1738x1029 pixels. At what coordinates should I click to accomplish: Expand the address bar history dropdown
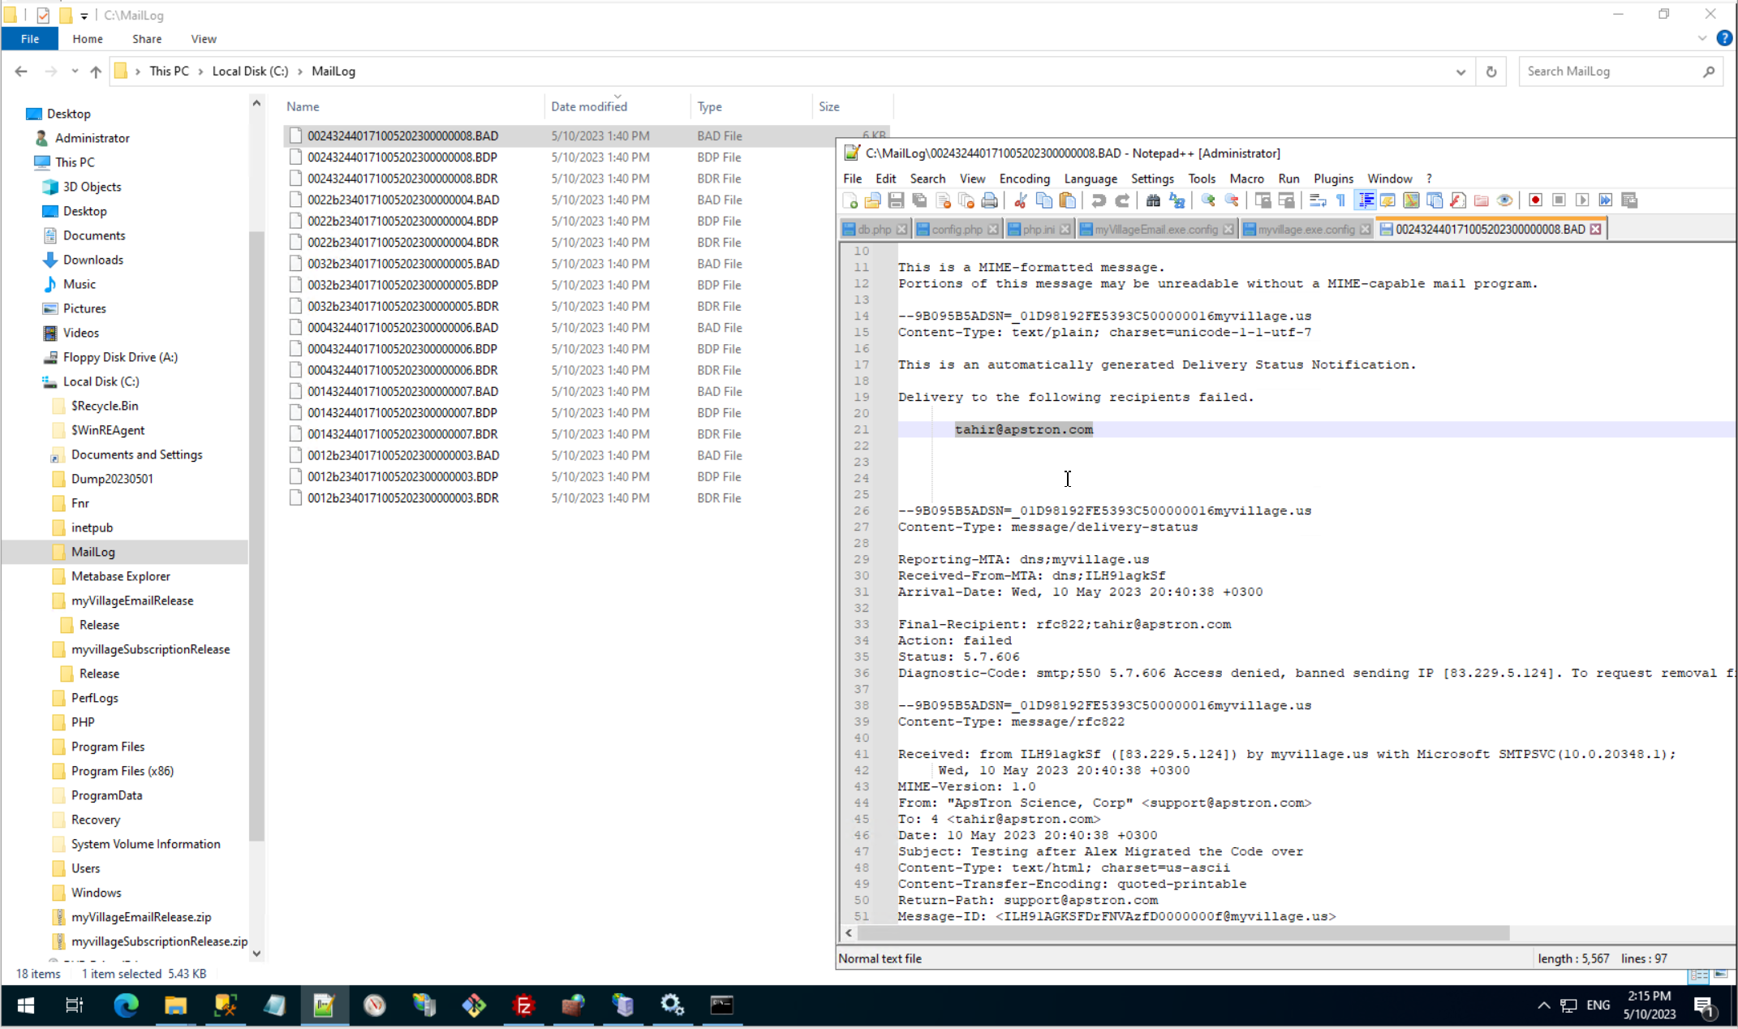(1461, 71)
